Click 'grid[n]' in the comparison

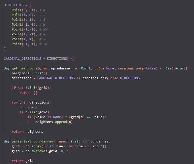pyautogui.click(x=78, y=117)
